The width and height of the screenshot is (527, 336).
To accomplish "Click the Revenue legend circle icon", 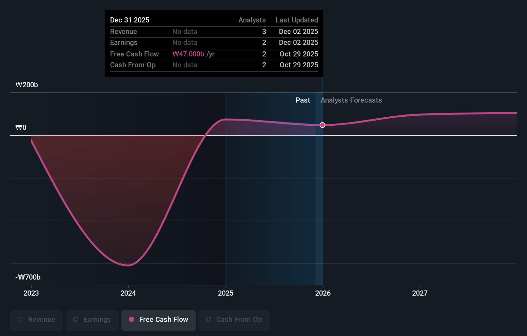I will pos(21,319).
